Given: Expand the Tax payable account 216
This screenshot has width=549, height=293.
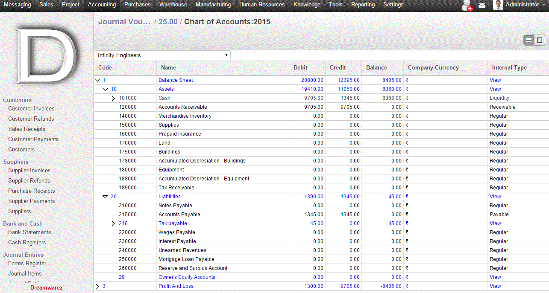Looking at the screenshot, I should (113, 223).
